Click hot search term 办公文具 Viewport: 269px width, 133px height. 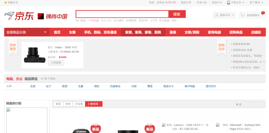click(x=106, y=21)
